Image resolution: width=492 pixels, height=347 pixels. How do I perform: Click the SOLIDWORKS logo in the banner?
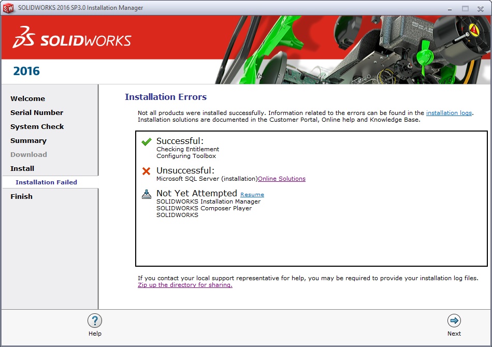72,38
